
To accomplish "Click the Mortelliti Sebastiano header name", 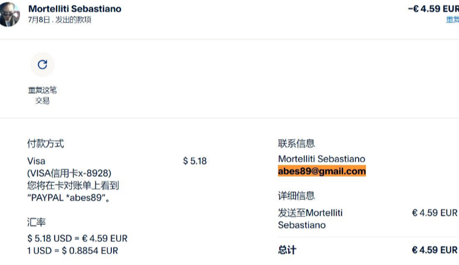I will coord(75,9).
